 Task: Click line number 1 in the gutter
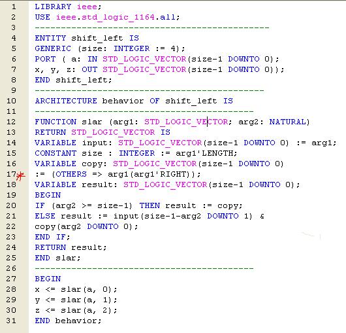[x=14, y=7]
